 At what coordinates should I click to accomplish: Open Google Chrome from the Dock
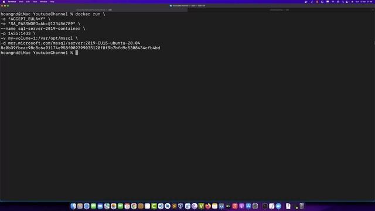pyautogui.click(x=134, y=206)
